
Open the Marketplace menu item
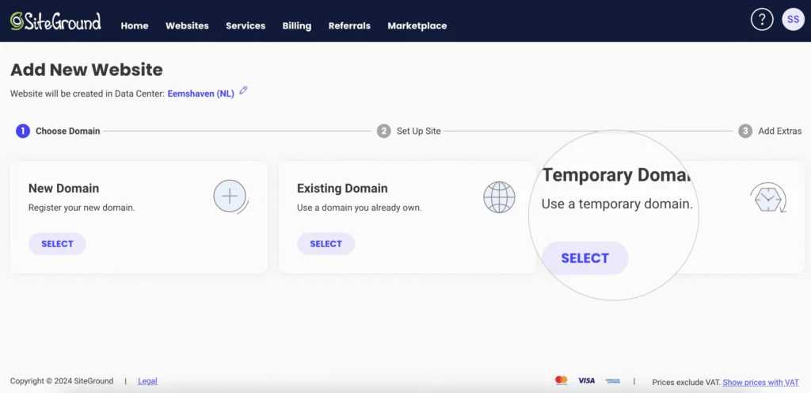(x=417, y=25)
